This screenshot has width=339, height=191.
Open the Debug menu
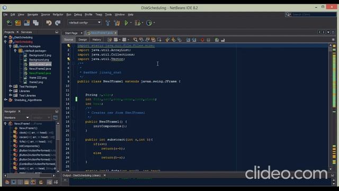click(78, 14)
